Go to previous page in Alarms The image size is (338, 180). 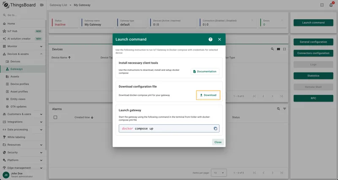click(x=263, y=173)
